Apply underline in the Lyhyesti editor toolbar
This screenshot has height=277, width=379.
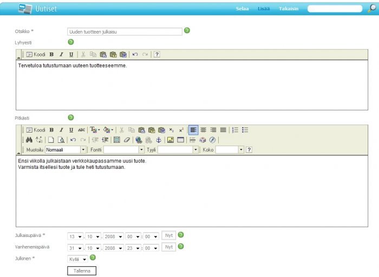71,54
